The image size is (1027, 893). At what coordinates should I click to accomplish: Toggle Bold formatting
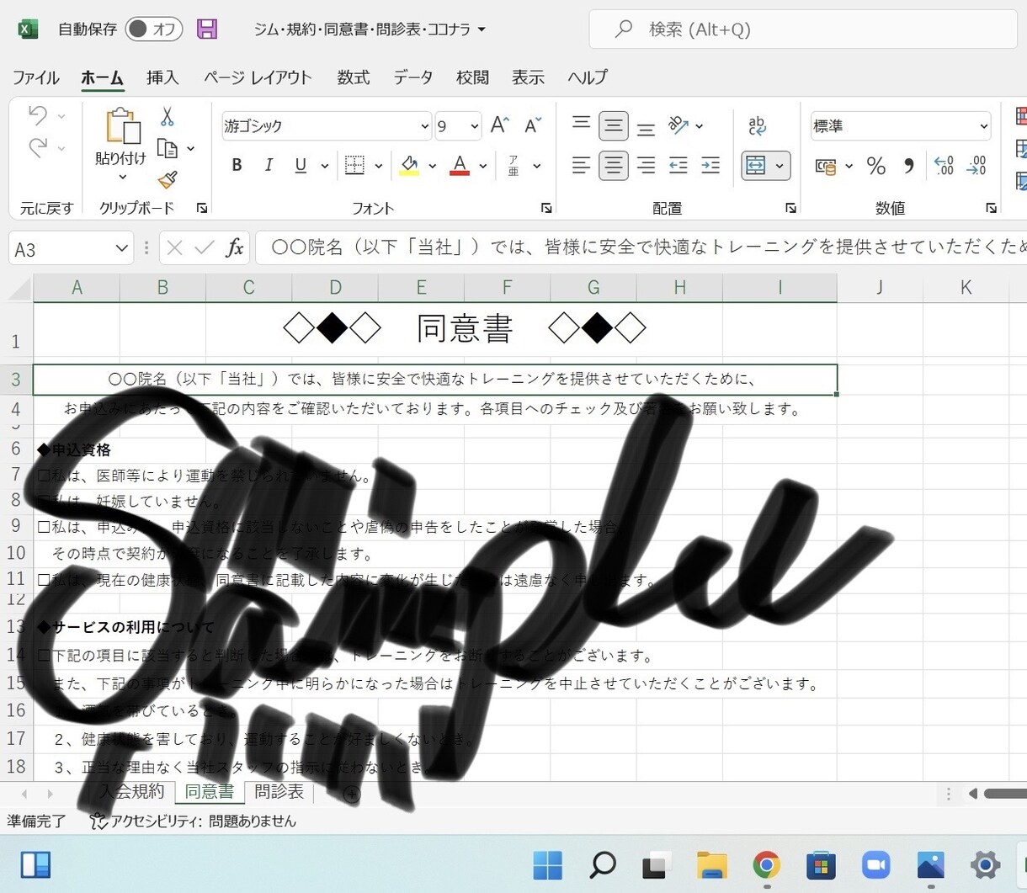[x=237, y=165]
